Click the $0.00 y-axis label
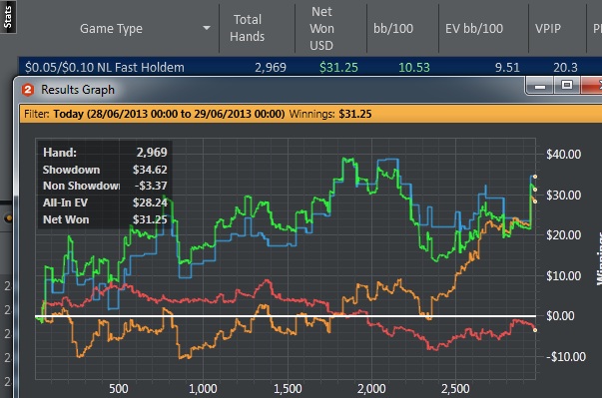Viewport: 602px width, 398px height. point(560,316)
